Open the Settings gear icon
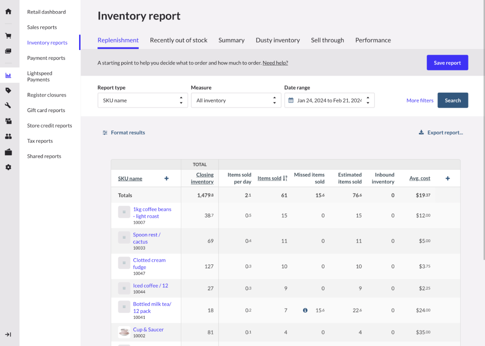 coord(8,167)
